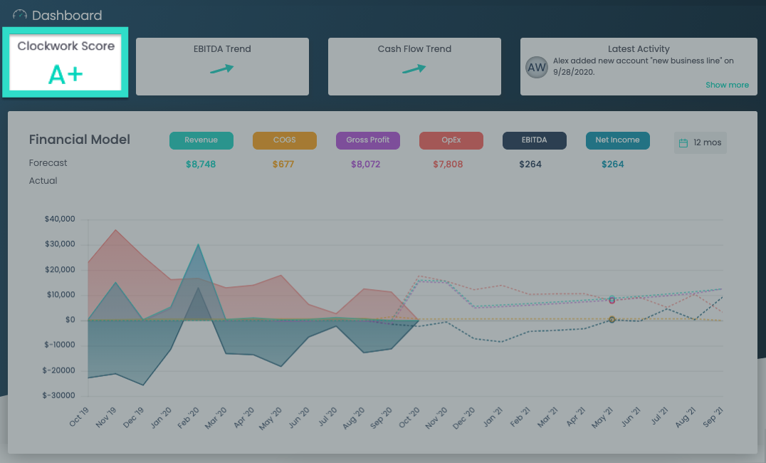Viewport: 766px width, 463px height.
Task: Click the A+ grade in Clockwork Score card
Action: coord(65,73)
